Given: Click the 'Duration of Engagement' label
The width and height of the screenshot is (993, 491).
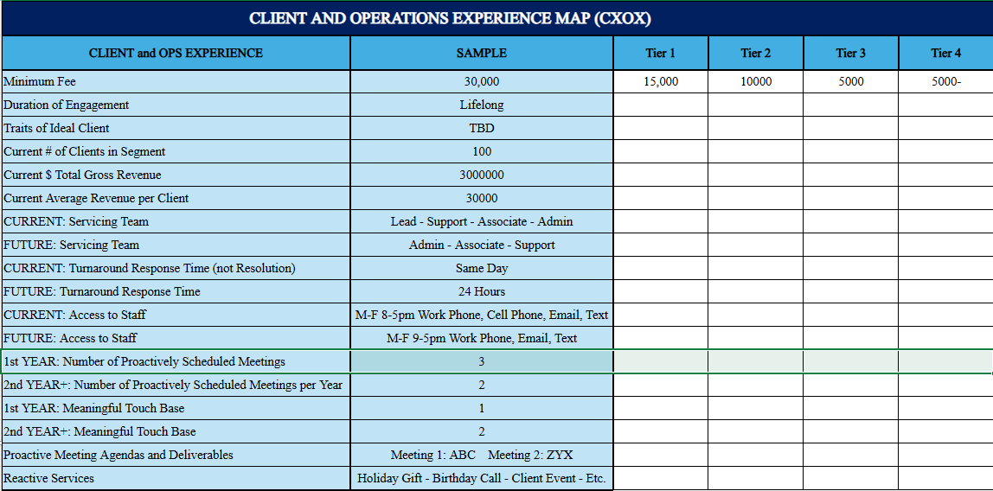Looking at the screenshot, I should coord(176,105).
